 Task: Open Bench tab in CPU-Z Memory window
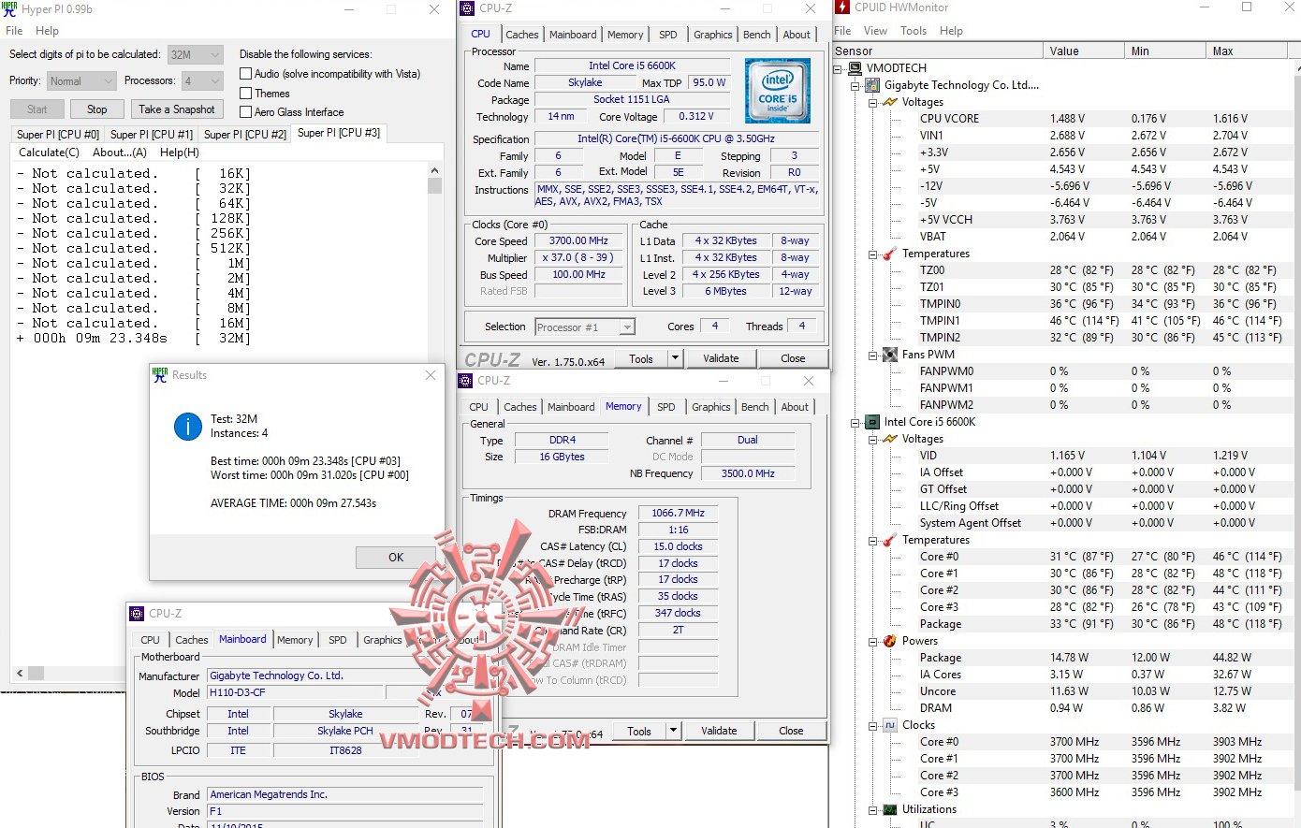click(x=755, y=407)
